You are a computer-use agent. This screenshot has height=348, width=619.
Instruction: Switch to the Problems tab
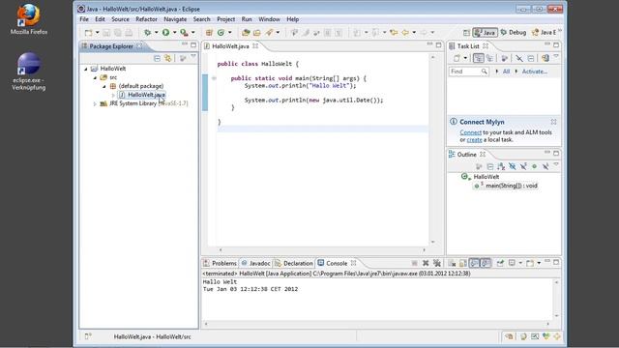(x=220, y=263)
